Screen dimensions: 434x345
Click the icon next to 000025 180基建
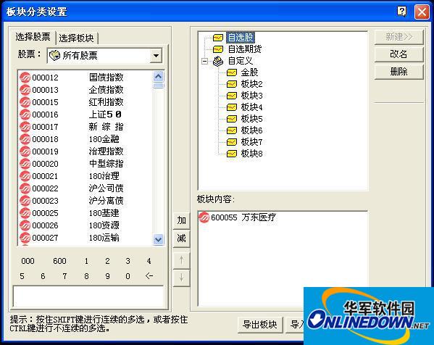(x=25, y=213)
